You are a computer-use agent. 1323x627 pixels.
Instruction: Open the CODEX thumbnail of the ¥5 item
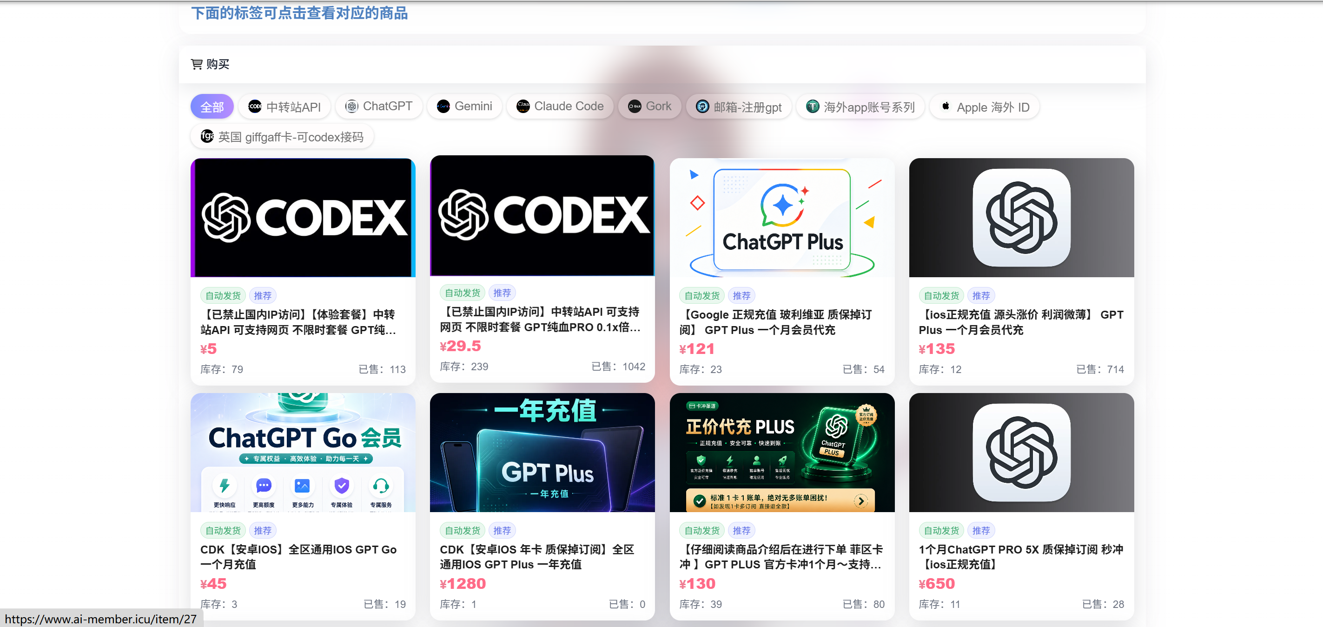click(x=303, y=217)
